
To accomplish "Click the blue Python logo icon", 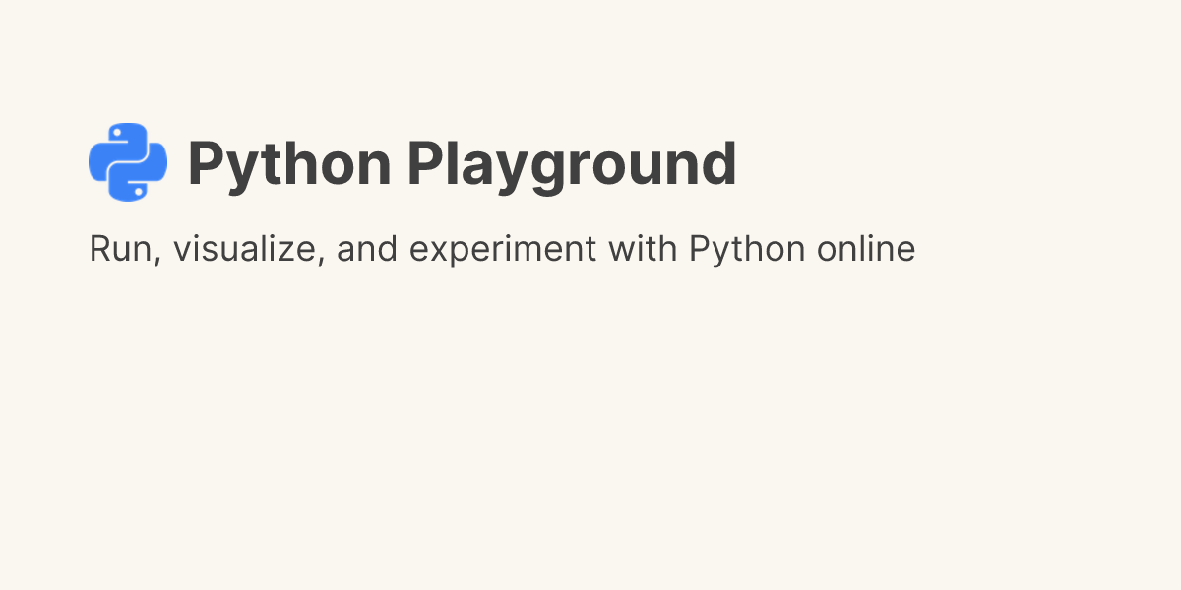I will pos(127,162).
